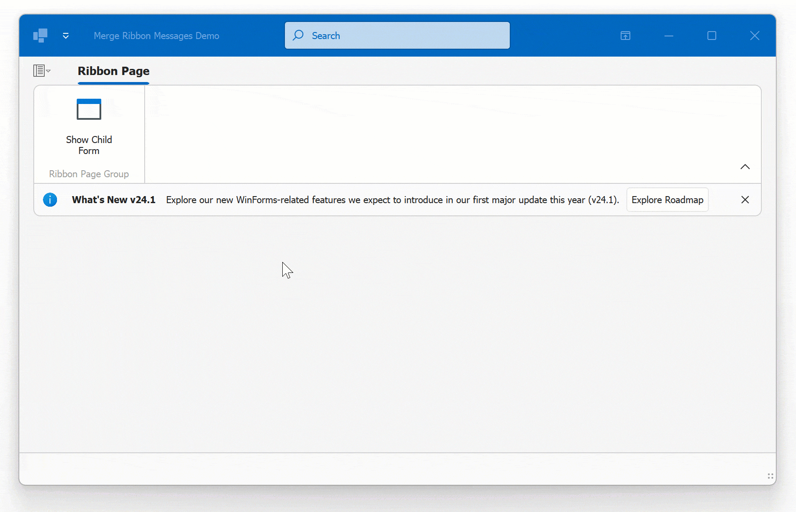
Task: Dismiss the What's New message
Action: pos(745,200)
